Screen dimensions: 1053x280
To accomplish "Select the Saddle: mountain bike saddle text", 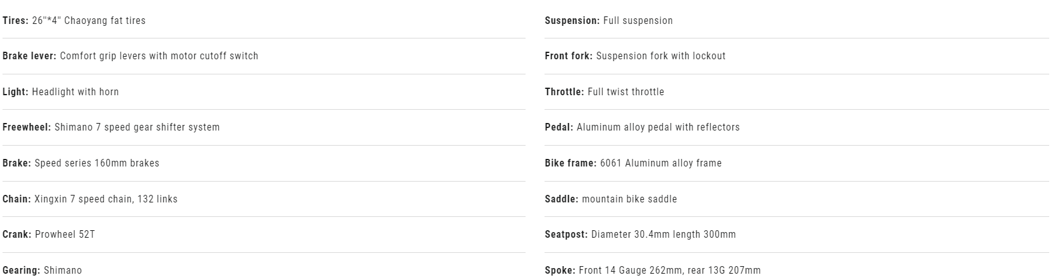I will pyautogui.click(x=611, y=199).
